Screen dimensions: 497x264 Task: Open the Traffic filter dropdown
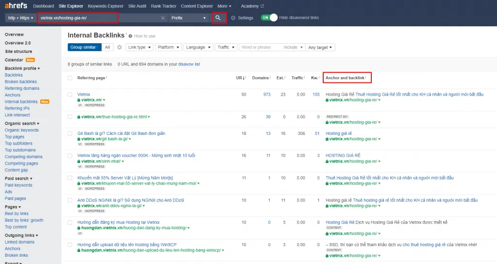(226, 47)
